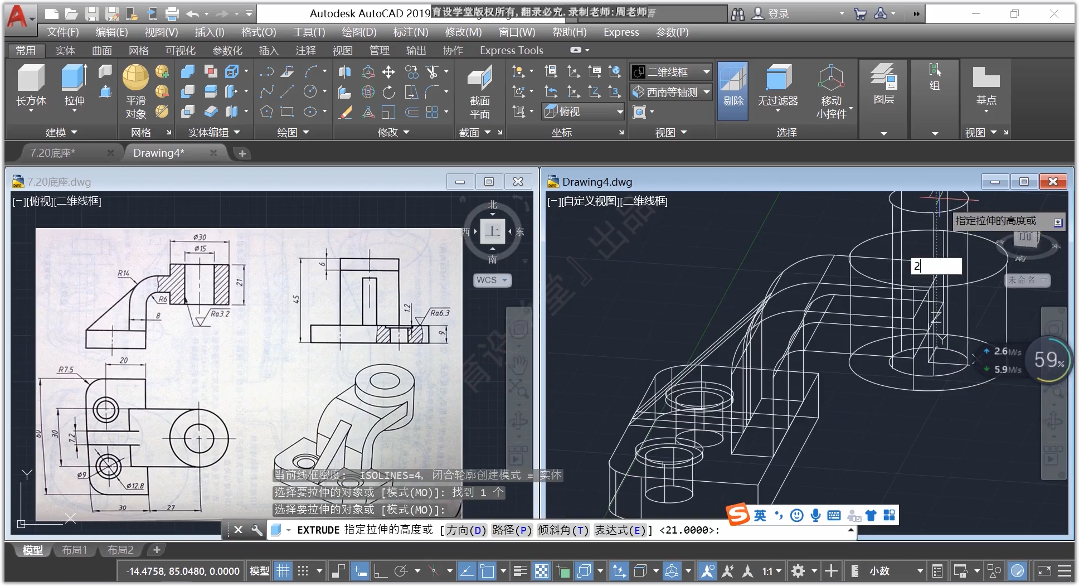Select the 路径(P) option in command line

tap(512, 530)
